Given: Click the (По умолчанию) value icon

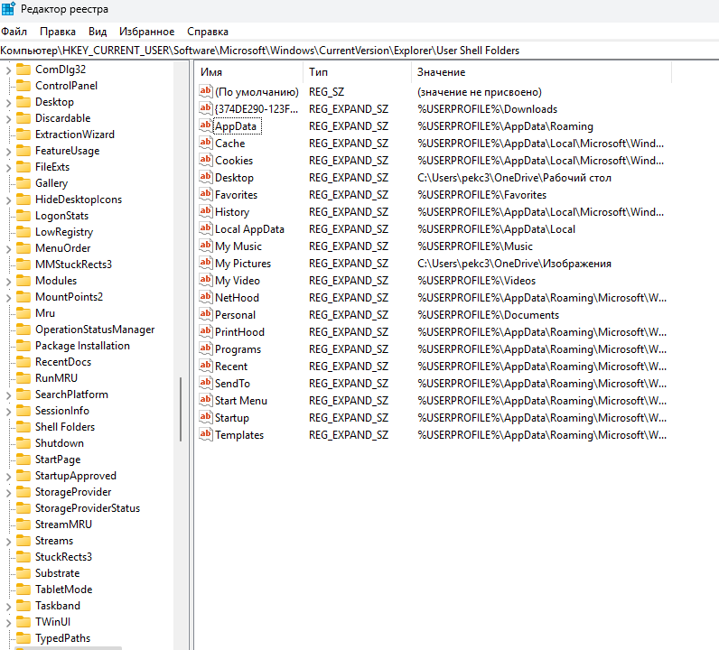Looking at the screenshot, I should coord(205,91).
